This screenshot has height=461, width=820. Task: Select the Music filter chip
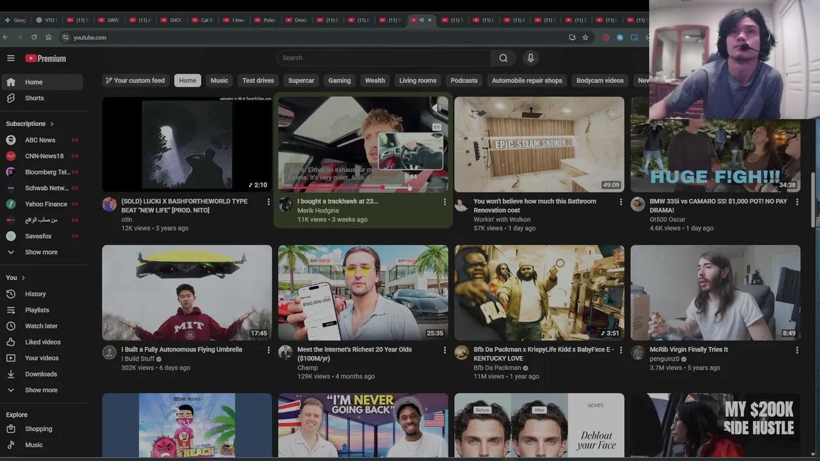pos(219,81)
